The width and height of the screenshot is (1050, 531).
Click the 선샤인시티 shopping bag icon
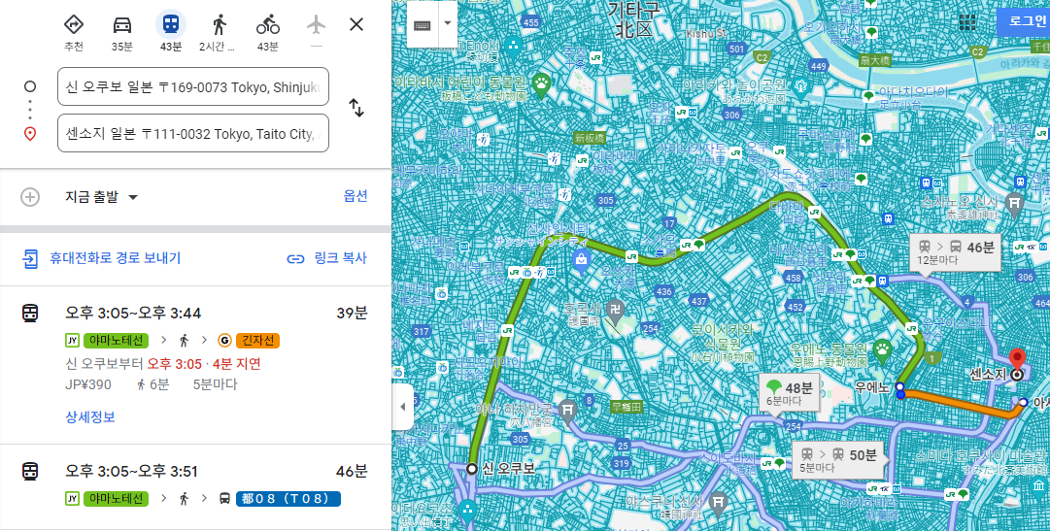pyautogui.click(x=580, y=260)
